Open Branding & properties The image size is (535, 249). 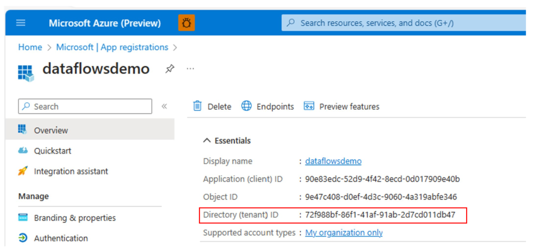(x=75, y=218)
